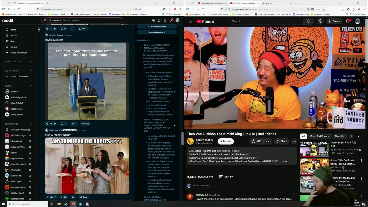Open the YouTube Premium logo home
The image size is (368, 207).
[205, 21]
